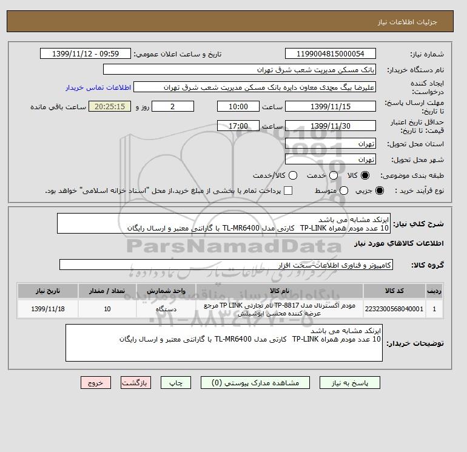Choose متوسط purchase process type
Image resolution: width=467 pixels, height=452 pixels.
tap(344, 191)
